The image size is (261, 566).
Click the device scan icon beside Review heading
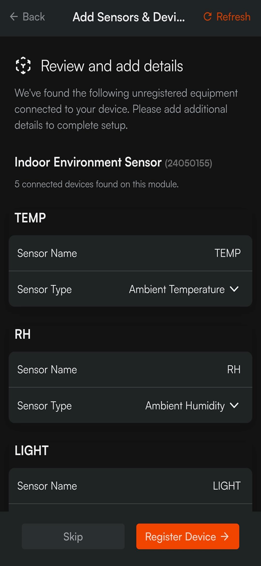[23, 66]
